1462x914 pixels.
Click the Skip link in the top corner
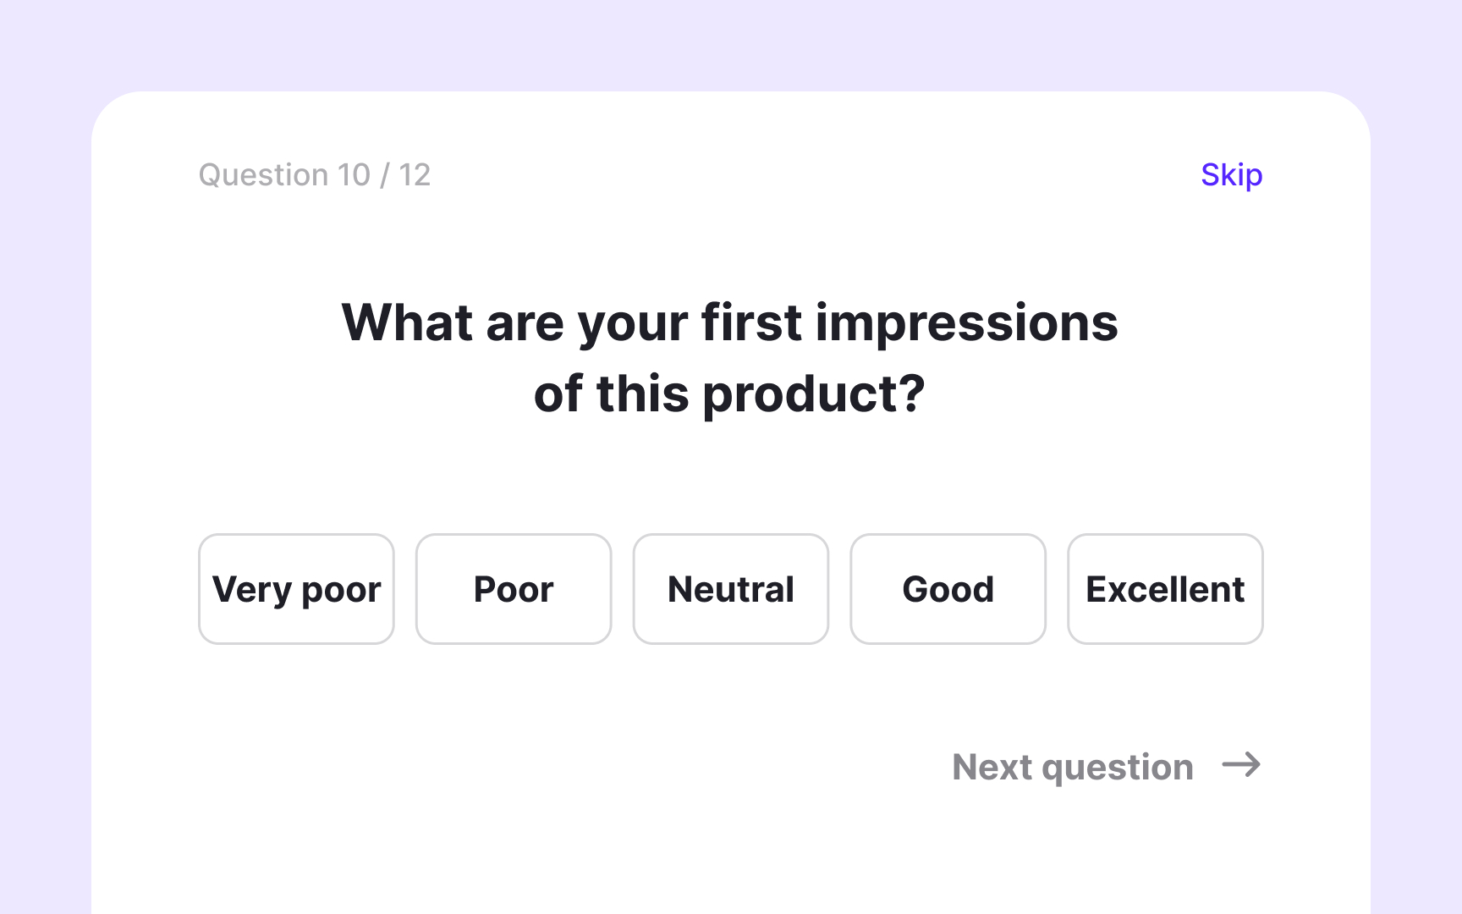(x=1230, y=174)
